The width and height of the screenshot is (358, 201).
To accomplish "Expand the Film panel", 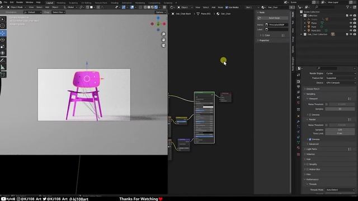I will pos(308,174).
